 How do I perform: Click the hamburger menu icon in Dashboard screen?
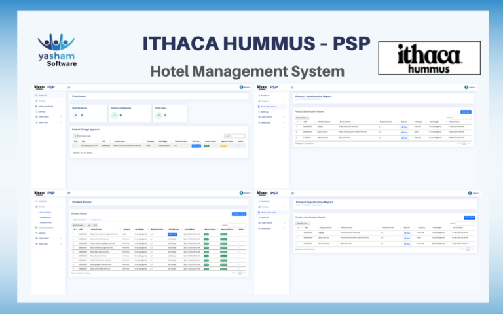(69, 87)
